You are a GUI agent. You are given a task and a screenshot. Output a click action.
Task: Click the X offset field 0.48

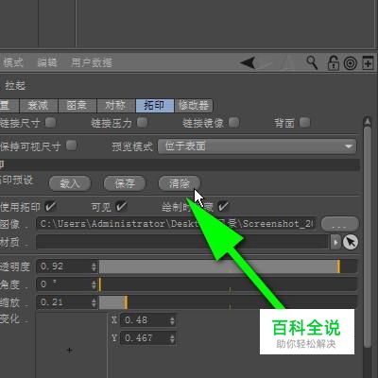pos(145,320)
